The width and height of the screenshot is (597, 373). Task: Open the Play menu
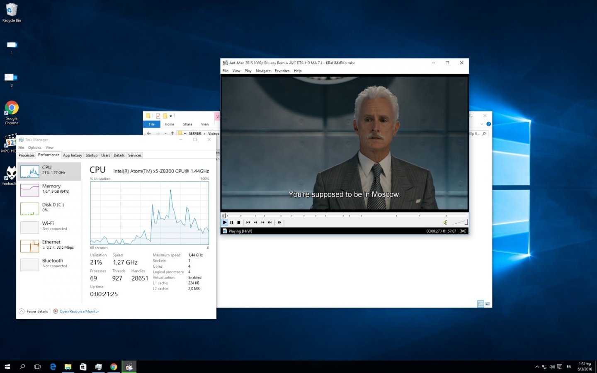(248, 71)
